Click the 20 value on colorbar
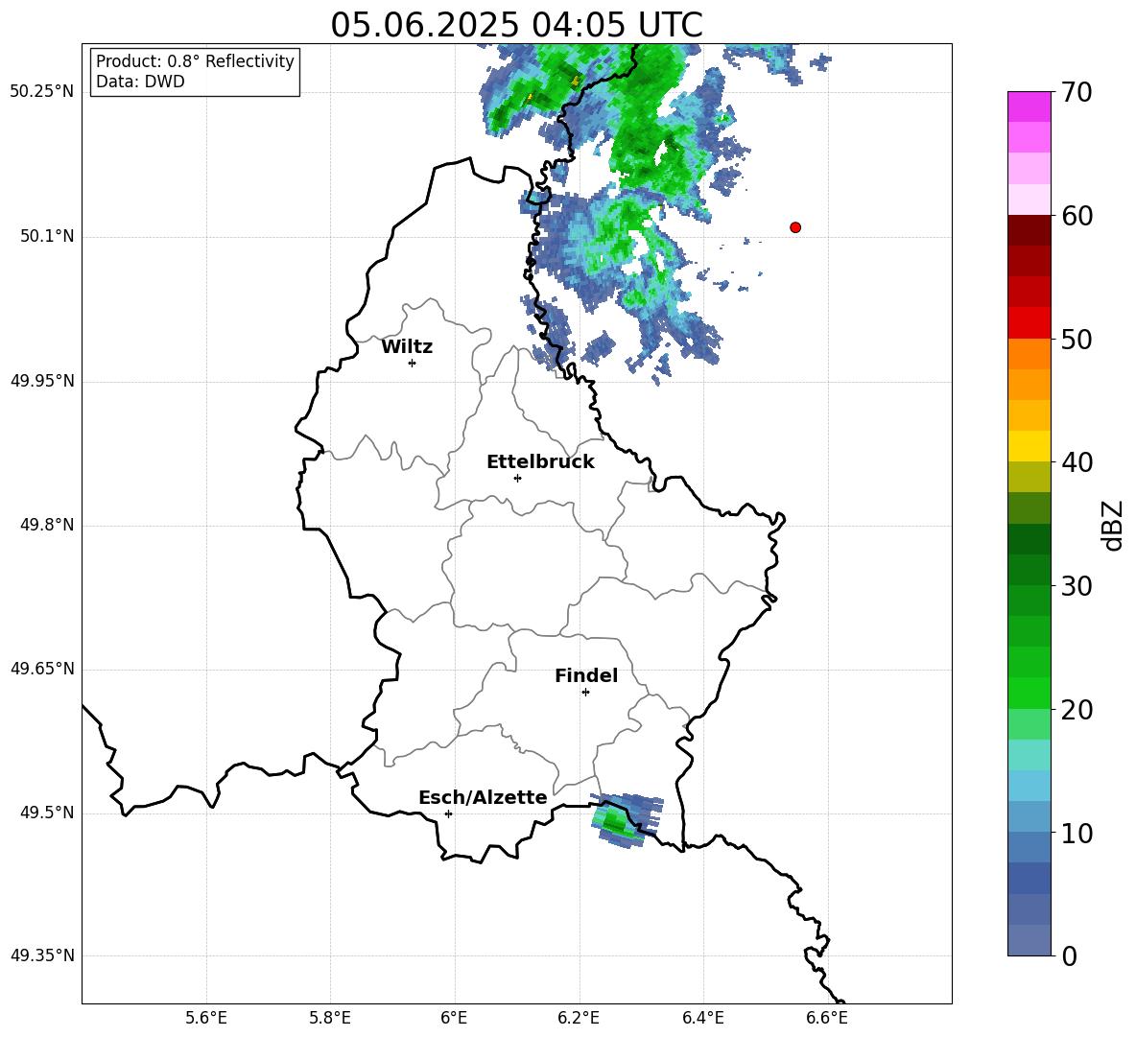Image resolution: width=1136 pixels, height=1037 pixels. click(1077, 709)
